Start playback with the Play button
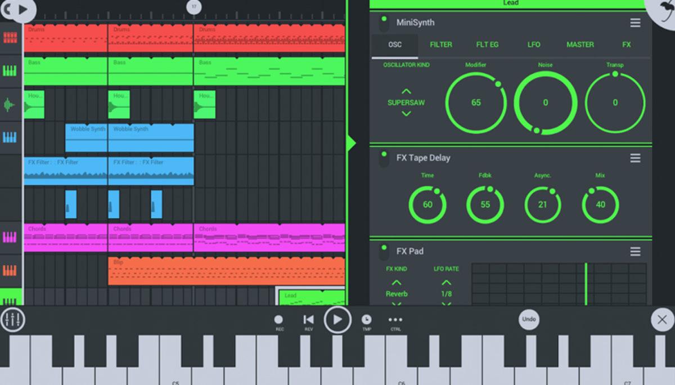The image size is (675, 385). click(x=338, y=319)
